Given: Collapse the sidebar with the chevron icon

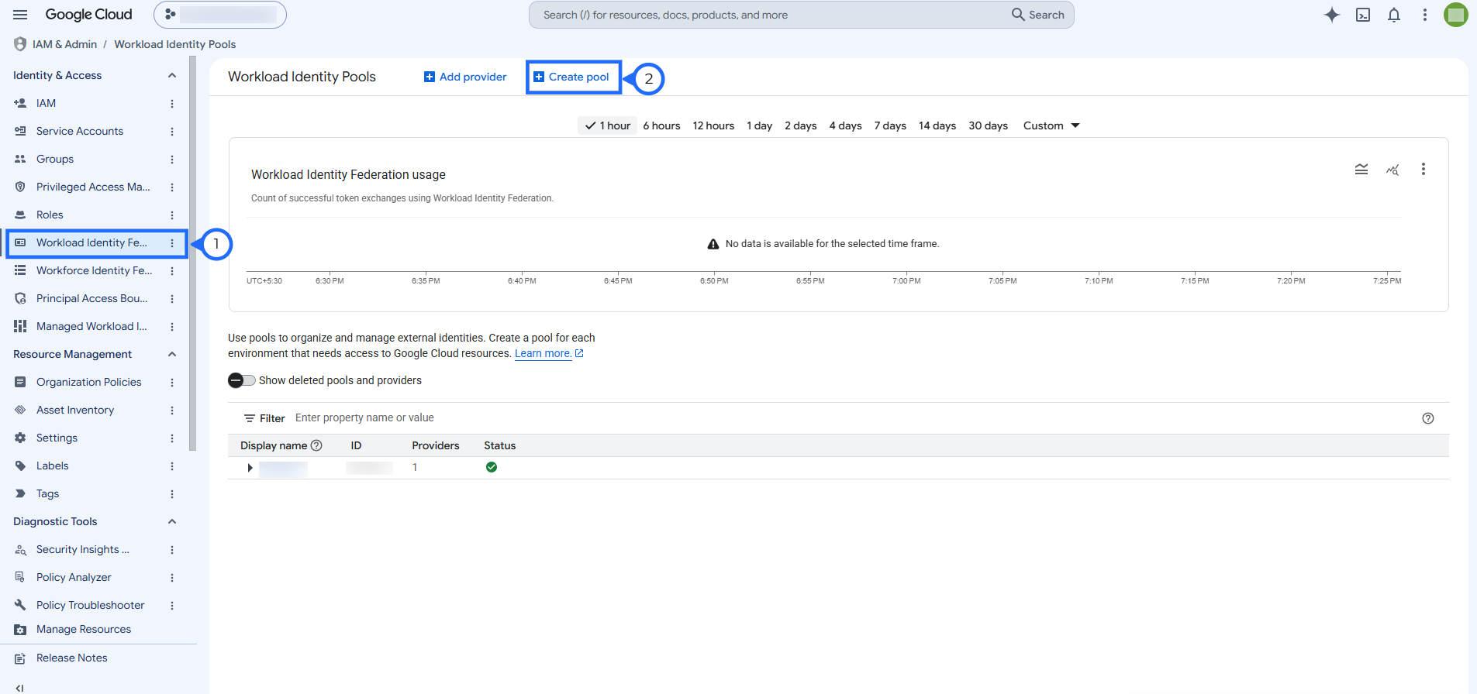Looking at the screenshot, I should 20,687.
